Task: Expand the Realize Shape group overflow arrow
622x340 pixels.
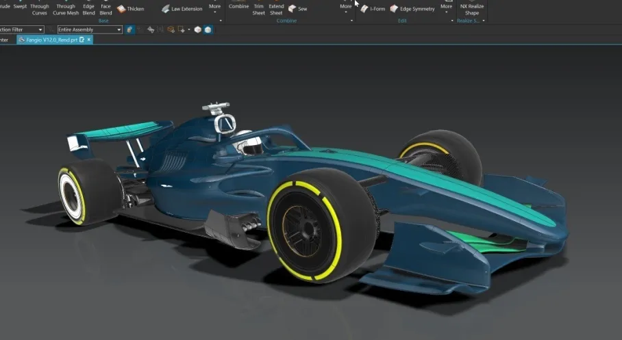Action: click(484, 21)
